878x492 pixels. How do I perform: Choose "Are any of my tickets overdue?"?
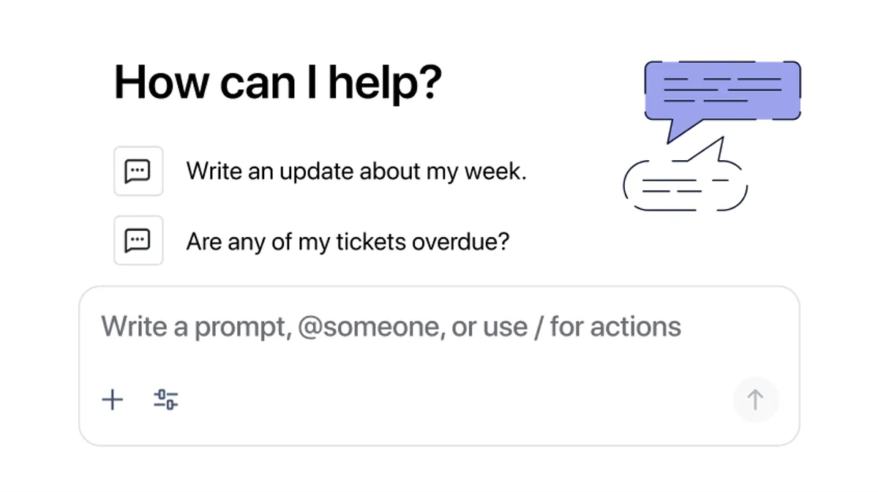(348, 241)
